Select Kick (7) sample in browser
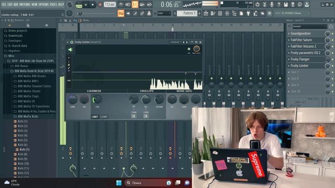The image size is (335, 188). (25, 150)
